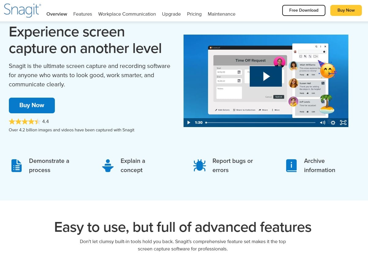Click the "Archive information" label

point(320,166)
